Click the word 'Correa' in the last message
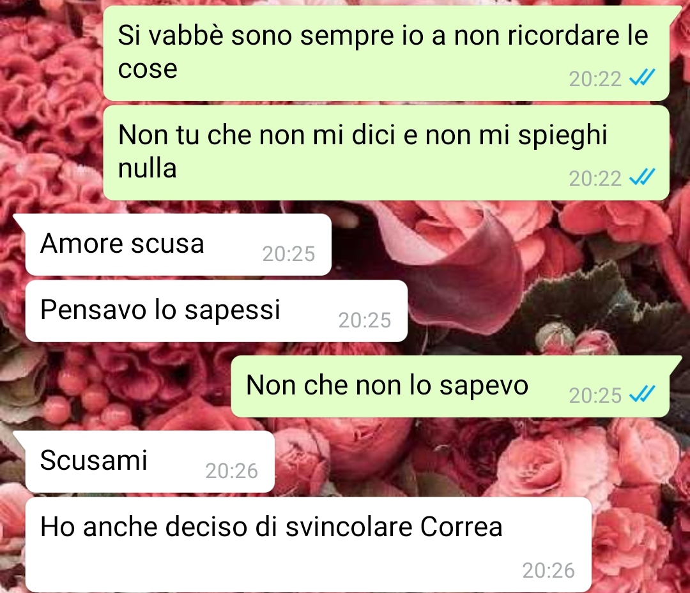This screenshot has height=593, width=690. 461,527
